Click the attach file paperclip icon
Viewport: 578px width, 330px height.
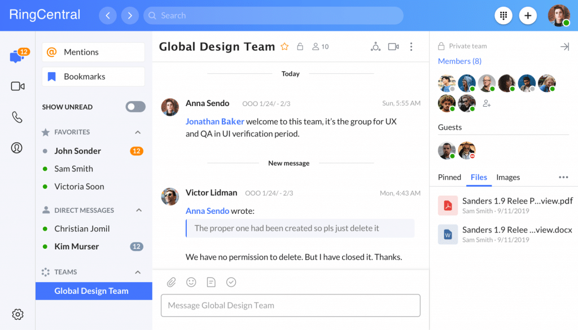point(172,282)
